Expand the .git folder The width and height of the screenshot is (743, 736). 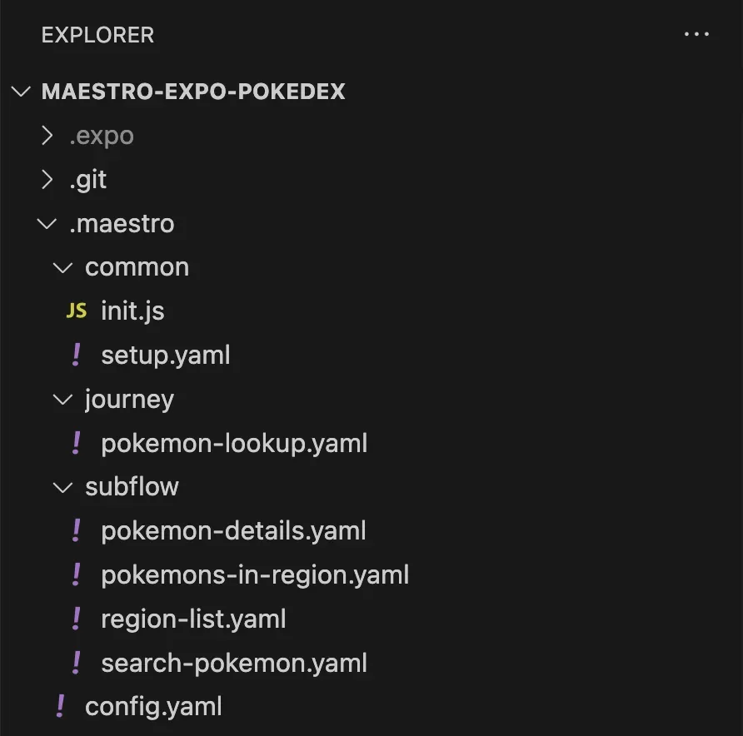click(48, 180)
